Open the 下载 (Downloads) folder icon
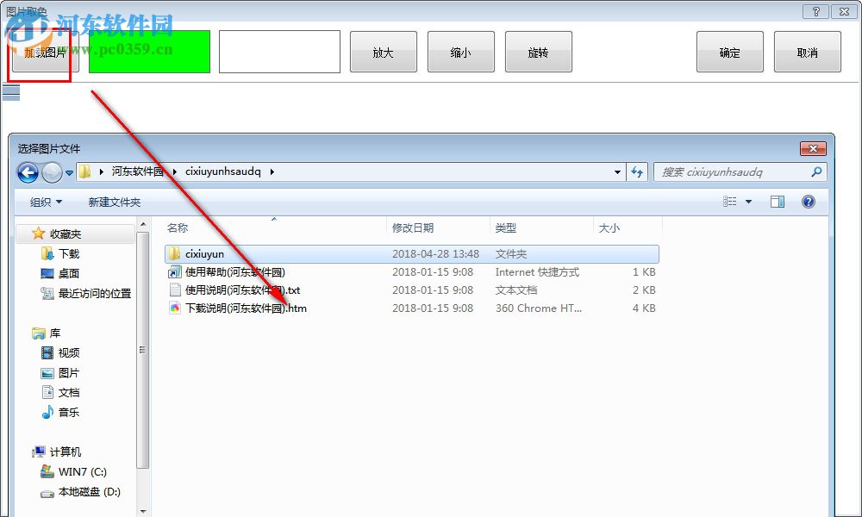 [47, 253]
